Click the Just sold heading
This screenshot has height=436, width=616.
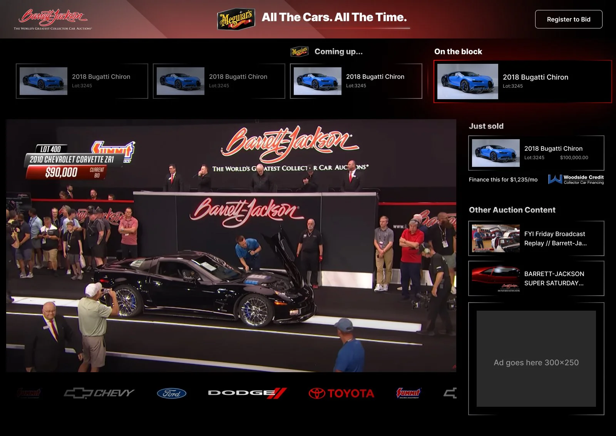click(x=486, y=126)
